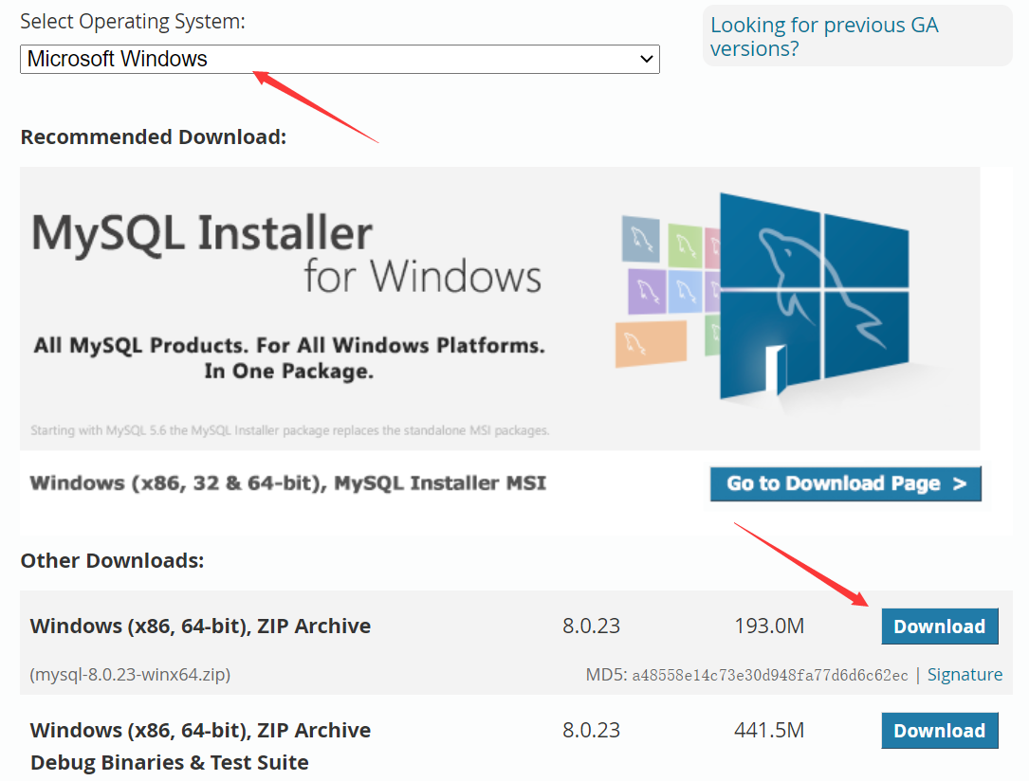Expand the Microsoft Windows combo box arrow
This screenshot has height=781, width=1029.
coord(648,59)
